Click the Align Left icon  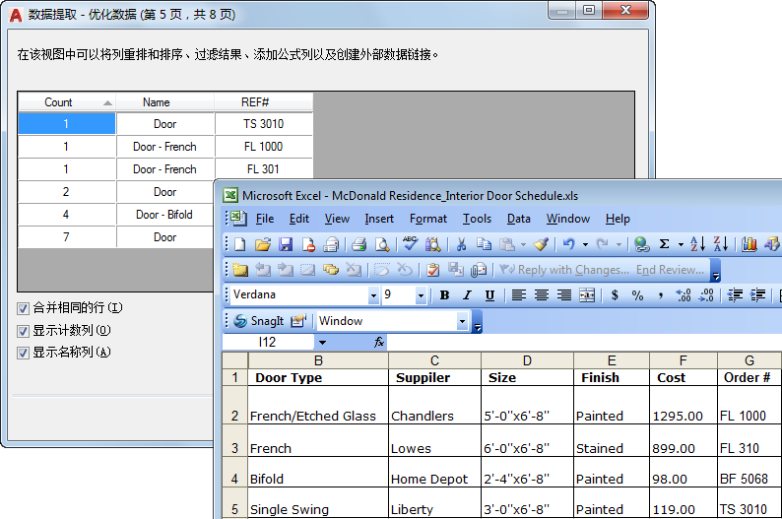click(519, 295)
